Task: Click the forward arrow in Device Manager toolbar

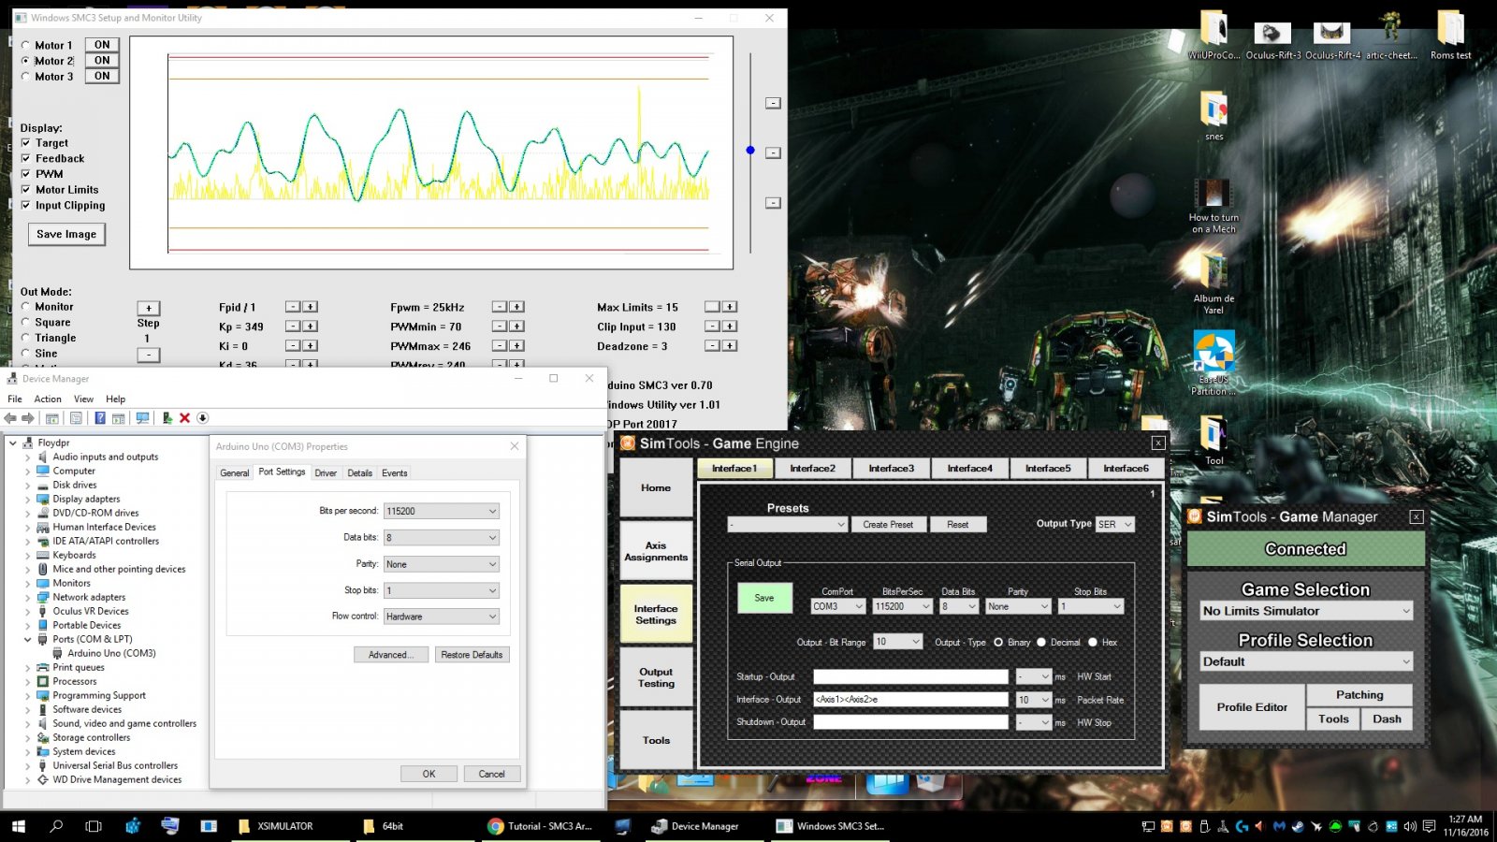Action: point(28,418)
